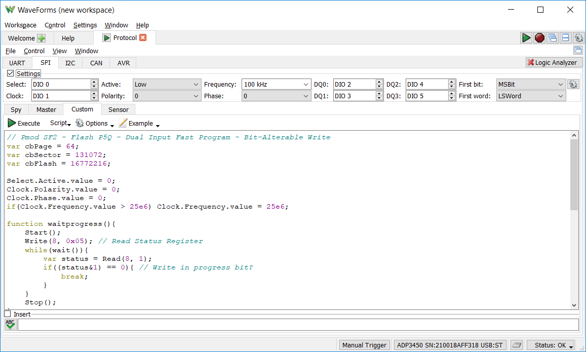Click the tile windows icon in top toolbar
586x352 pixels.
565,38
